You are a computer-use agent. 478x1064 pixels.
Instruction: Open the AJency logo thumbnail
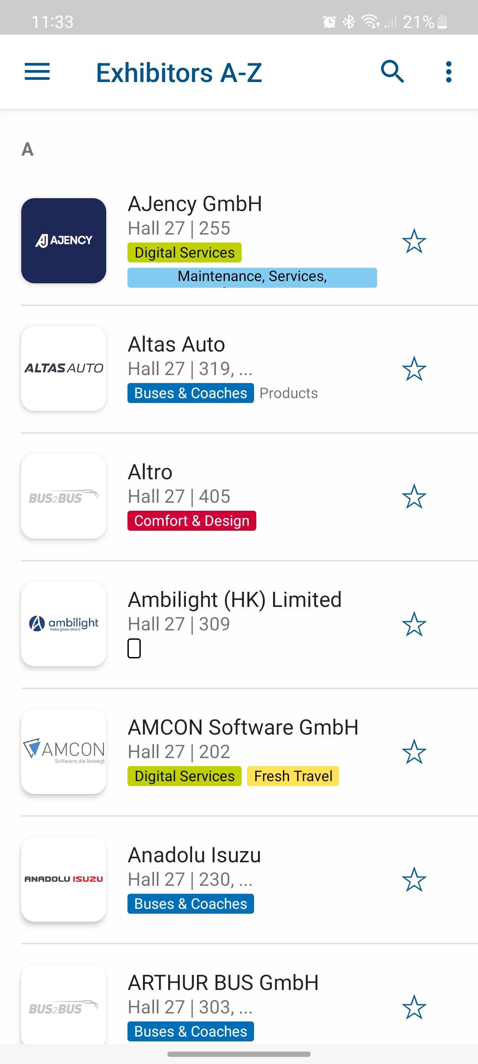[64, 241]
